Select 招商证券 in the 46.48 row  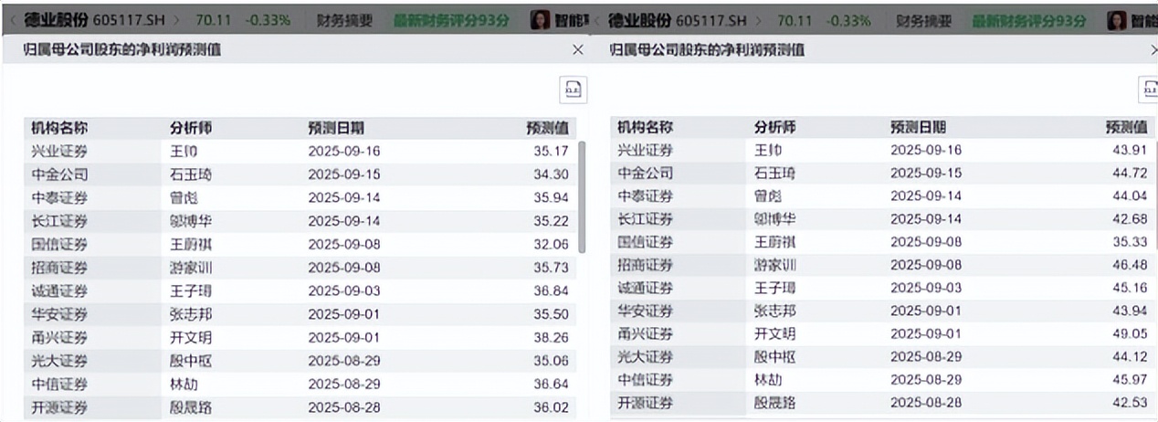645,265
